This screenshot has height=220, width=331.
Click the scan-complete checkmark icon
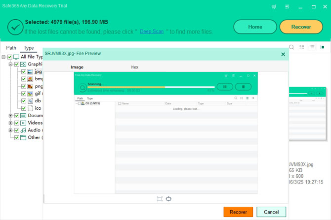(15, 27)
